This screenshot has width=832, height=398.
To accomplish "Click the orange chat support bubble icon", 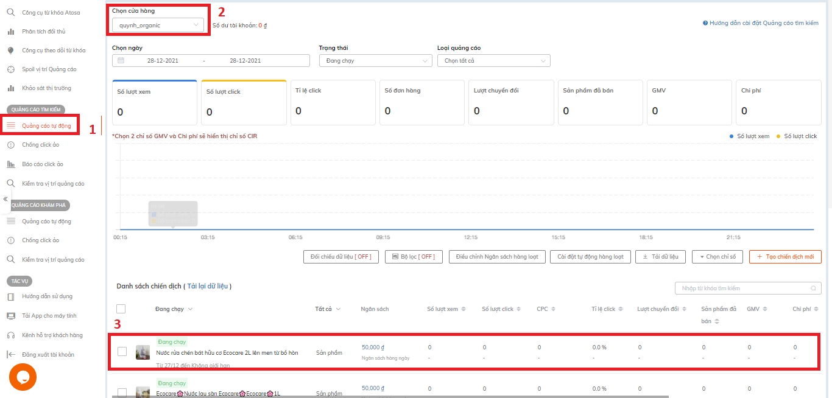I will point(23,377).
